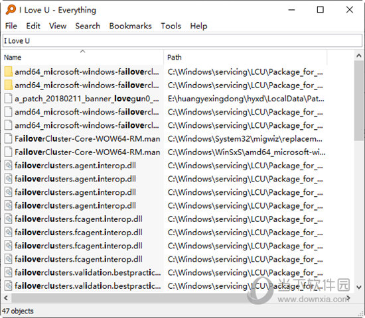Click the vertical scrollbar thumb

click(x=359, y=101)
